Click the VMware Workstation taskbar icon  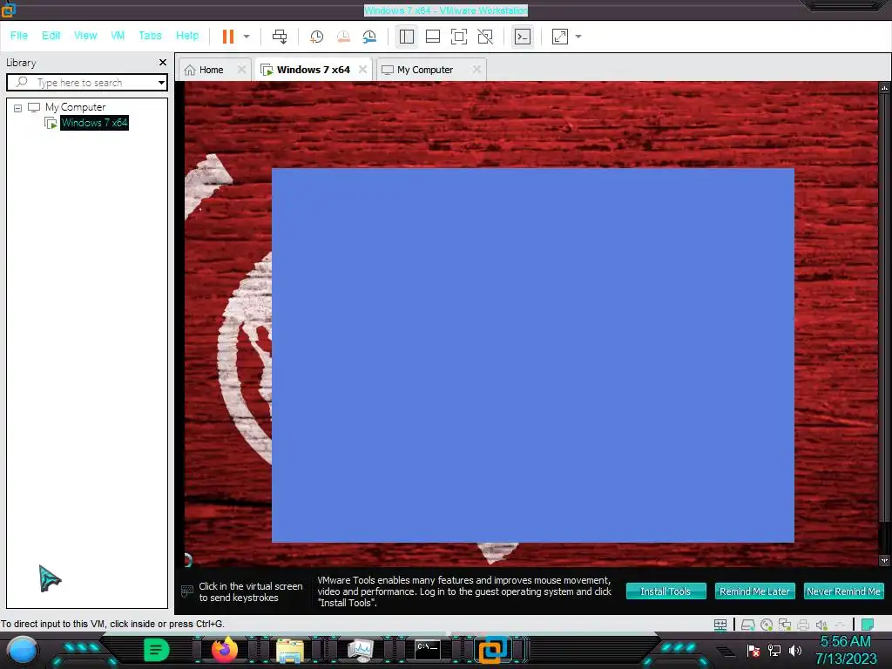(493, 650)
